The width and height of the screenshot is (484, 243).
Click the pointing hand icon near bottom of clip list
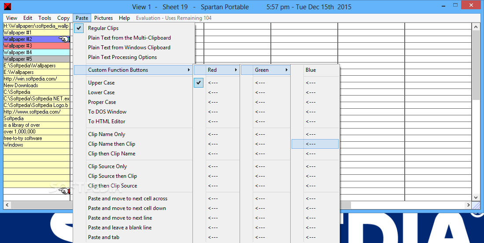[64, 191]
